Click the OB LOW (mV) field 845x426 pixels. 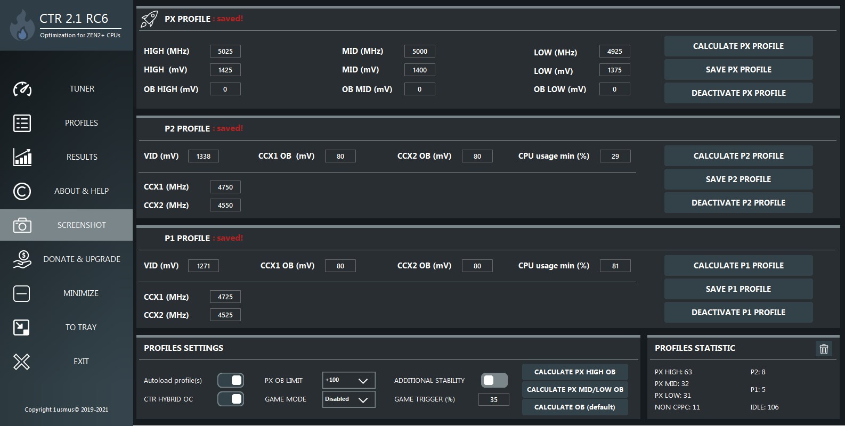[x=615, y=89]
